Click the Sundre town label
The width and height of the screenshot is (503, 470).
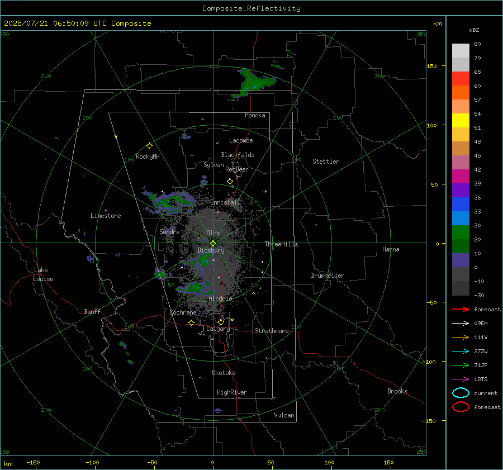169,231
